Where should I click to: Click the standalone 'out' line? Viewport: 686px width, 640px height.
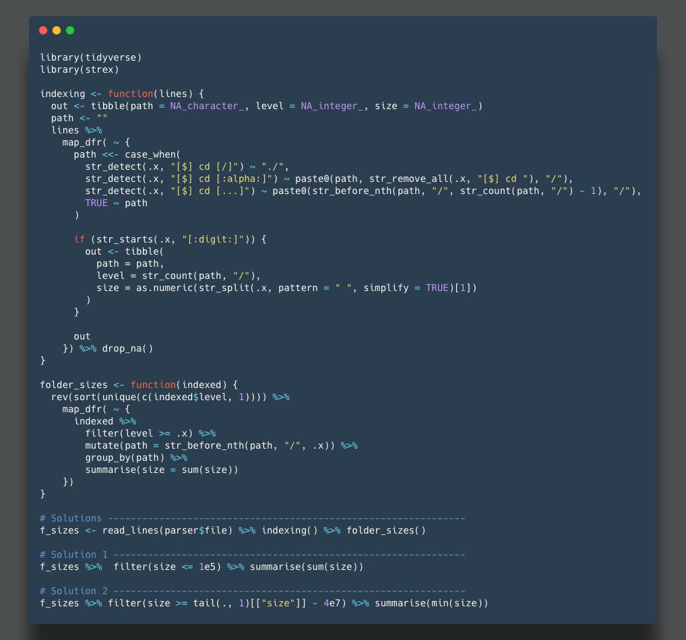tap(82, 336)
